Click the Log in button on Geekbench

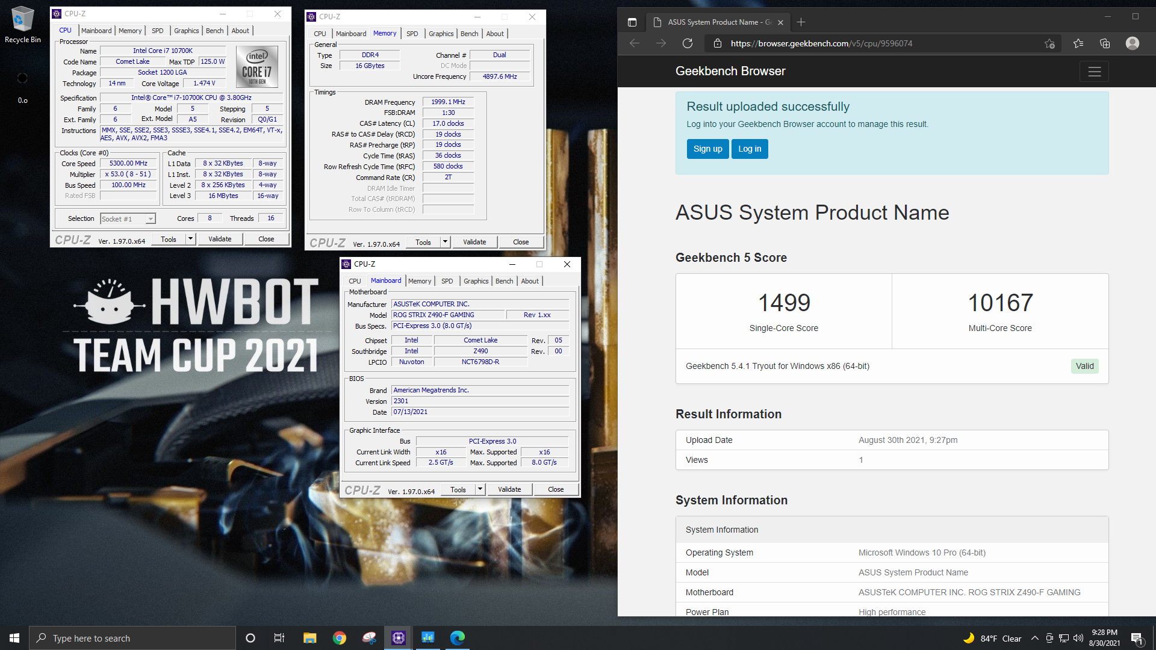(750, 149)
